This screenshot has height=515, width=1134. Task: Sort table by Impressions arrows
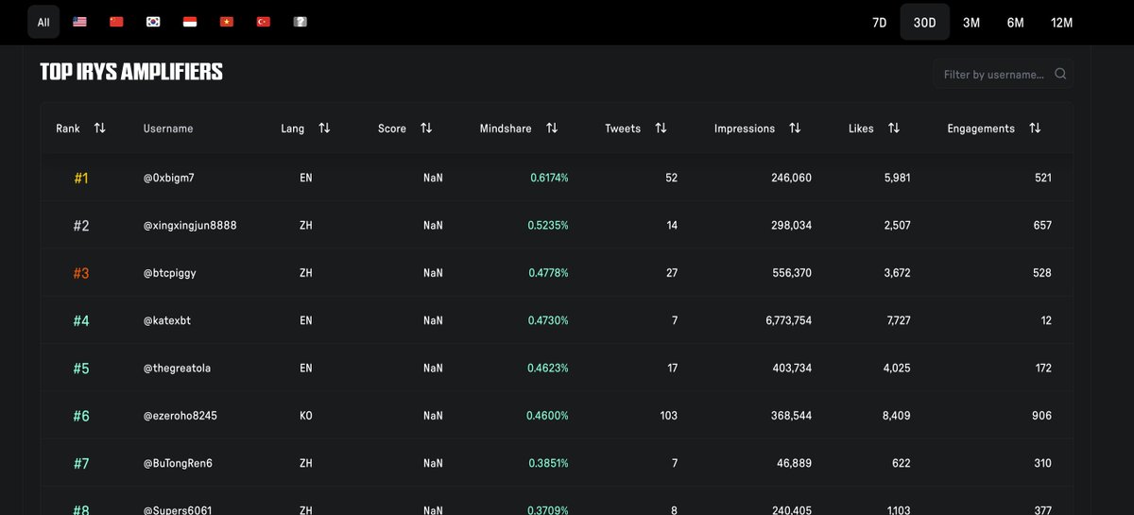tap(795, 129)
